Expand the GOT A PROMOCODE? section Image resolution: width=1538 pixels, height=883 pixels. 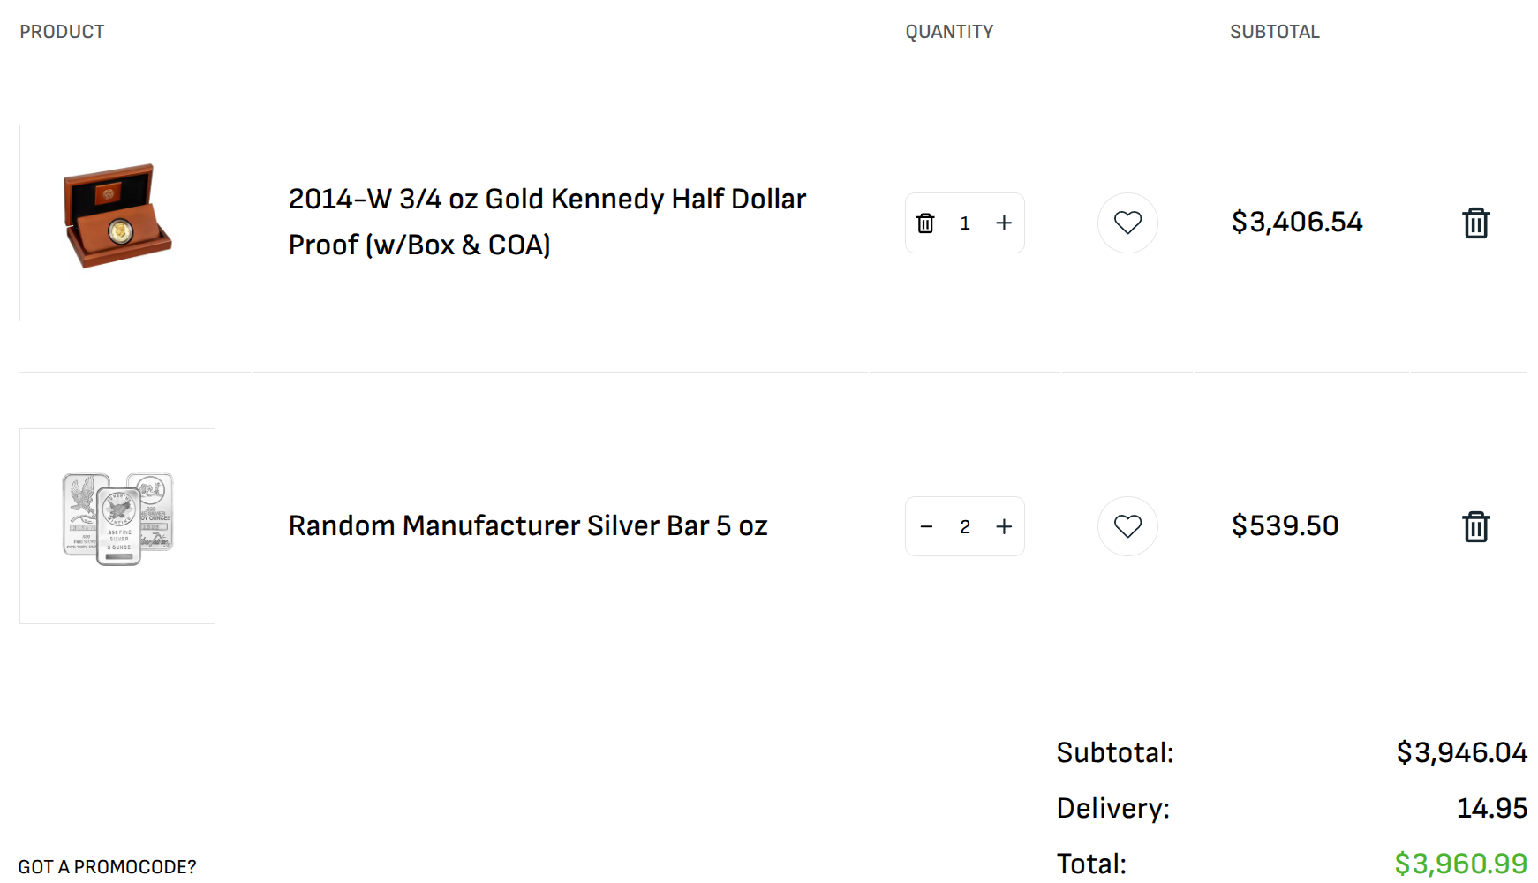[107, 867]
